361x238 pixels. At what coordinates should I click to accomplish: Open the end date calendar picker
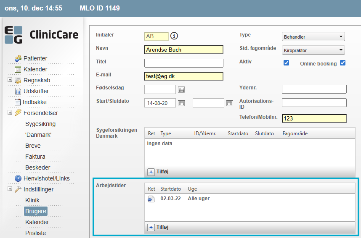pos(230,103)
